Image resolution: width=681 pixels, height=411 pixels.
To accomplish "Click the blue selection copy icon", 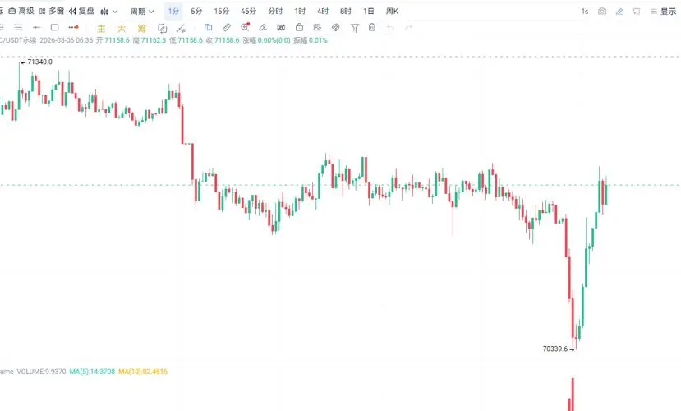I will [x=209, y=28].
